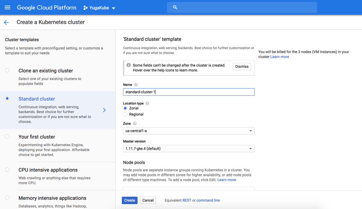362x209 pixels.
Task: Click the help icon next to Name
Action: 136,85
